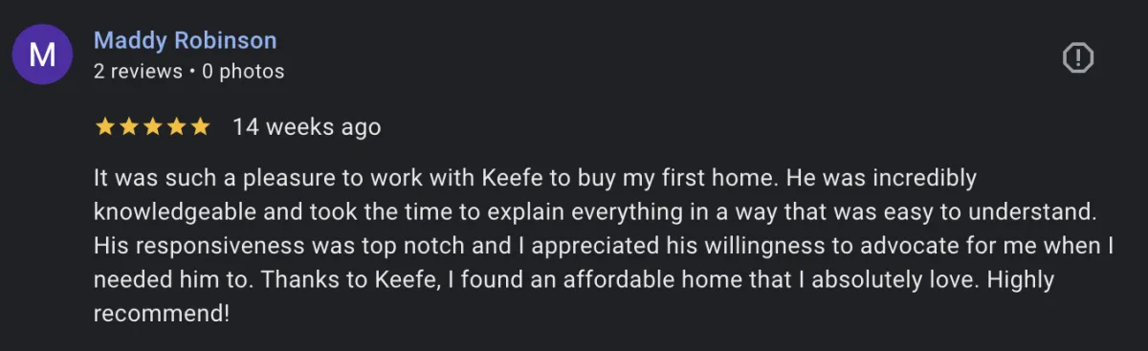
Task: Click the review line starting "It was such"
Action: (x=535, y=179)
